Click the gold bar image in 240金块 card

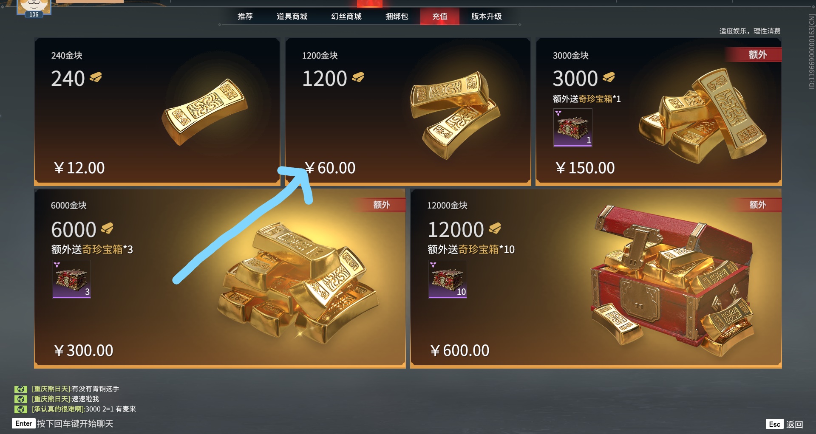pyautogui.click(x=204, y=111)
